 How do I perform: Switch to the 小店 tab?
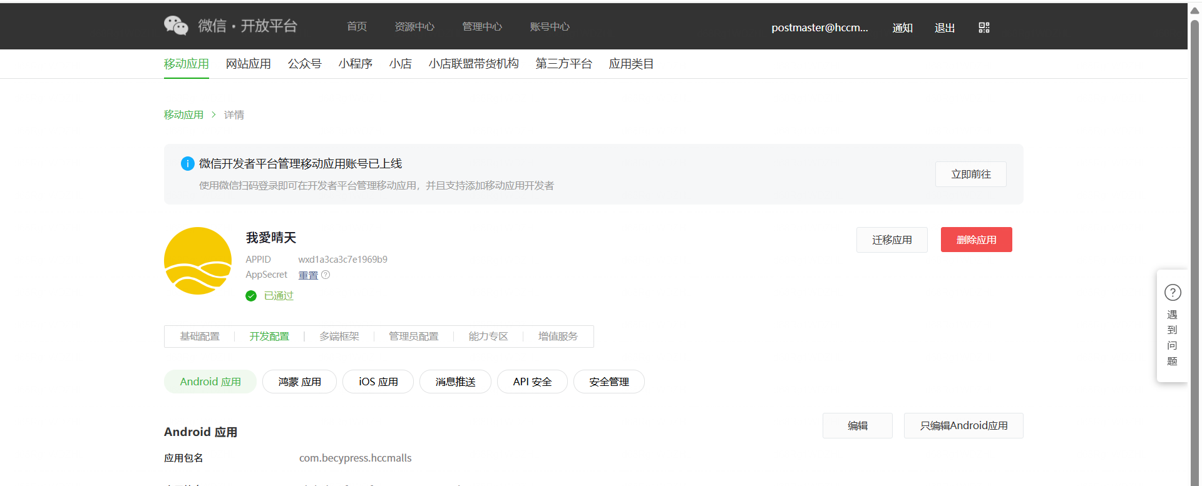(401, 64)
